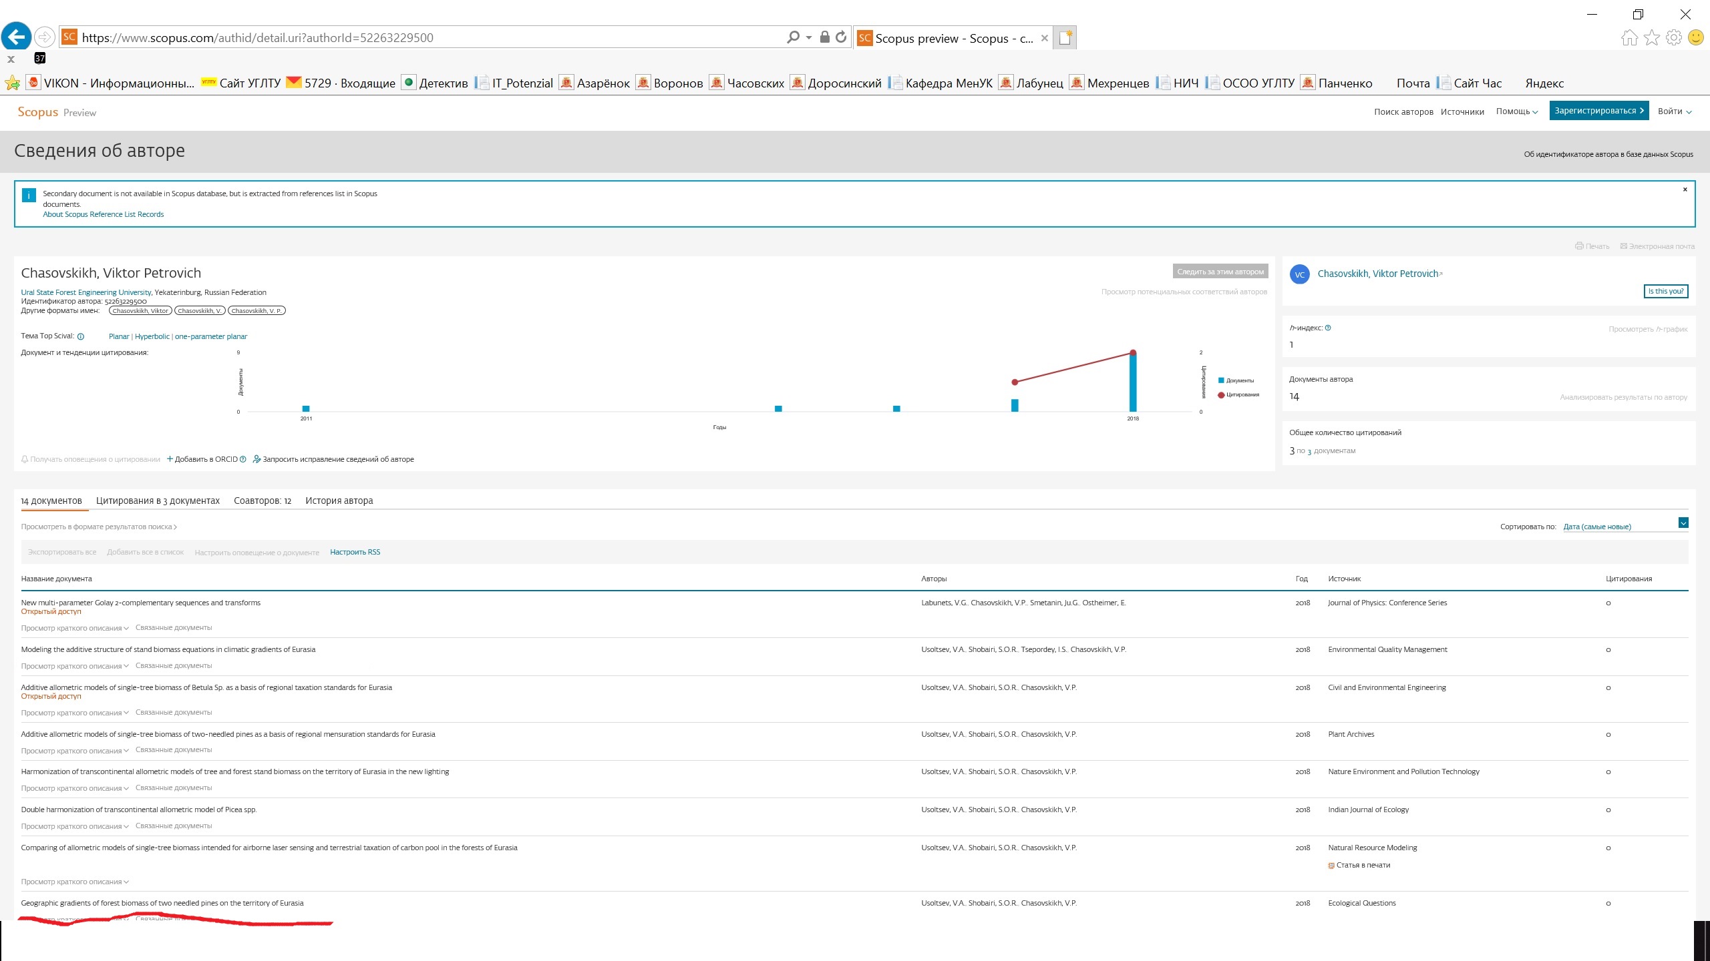
Task: Click the Зарегистрироваться button
Action: pos(1598,111)
